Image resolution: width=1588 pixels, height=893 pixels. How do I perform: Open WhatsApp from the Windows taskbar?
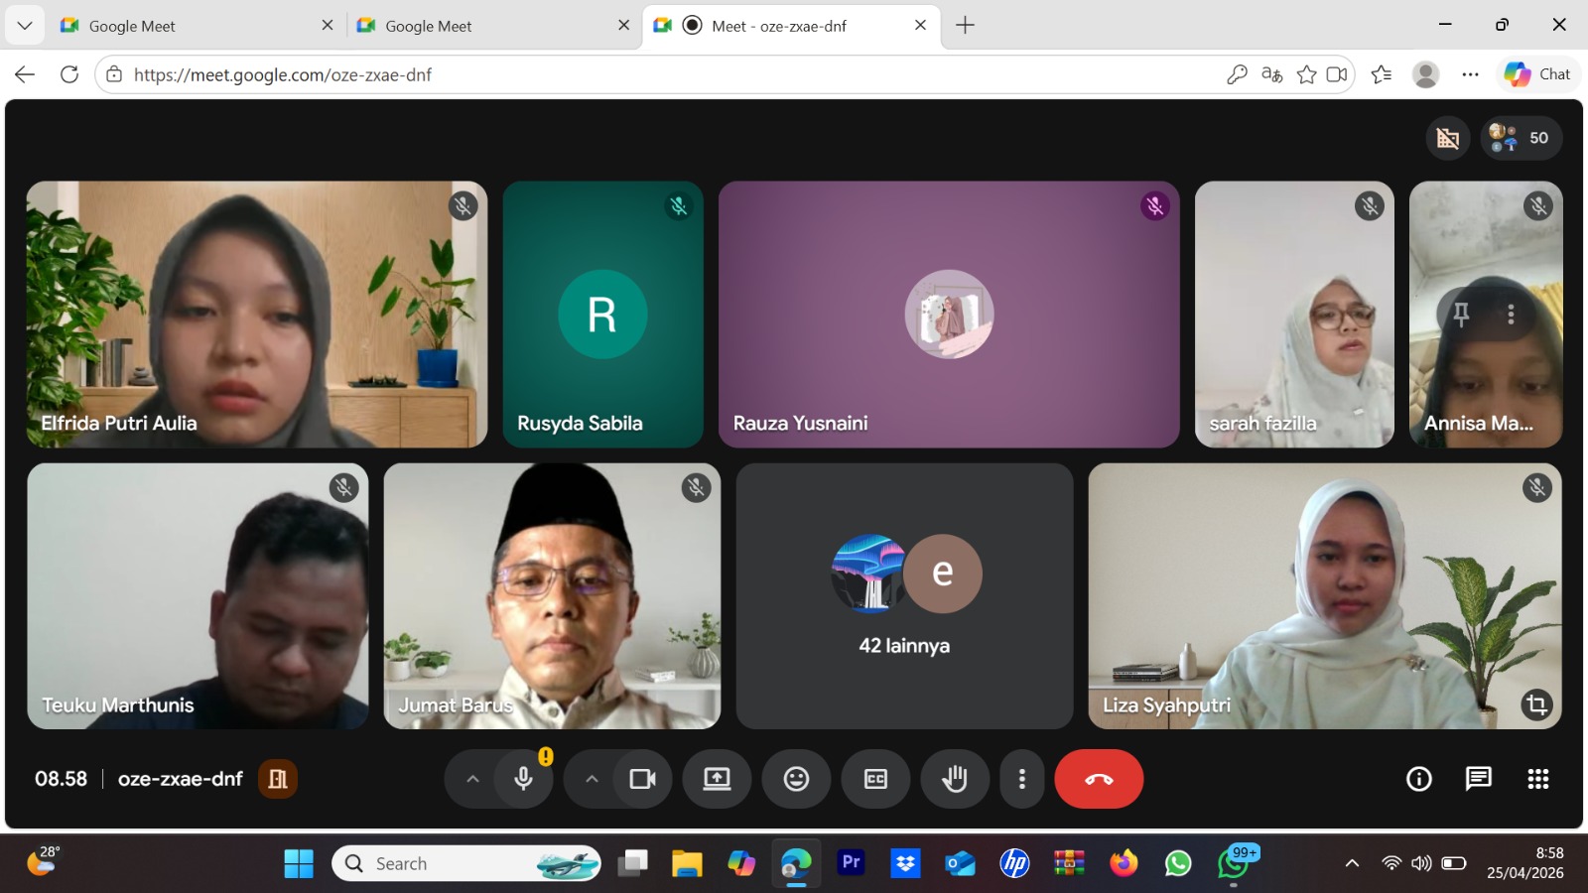point(1178,863)
